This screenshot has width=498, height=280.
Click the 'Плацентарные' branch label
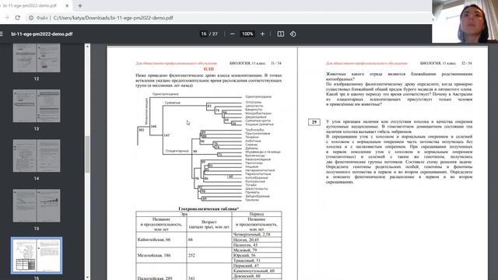(177, 151)
